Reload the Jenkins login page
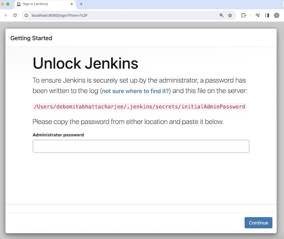The image size is (284, 239). click(15, 15)
